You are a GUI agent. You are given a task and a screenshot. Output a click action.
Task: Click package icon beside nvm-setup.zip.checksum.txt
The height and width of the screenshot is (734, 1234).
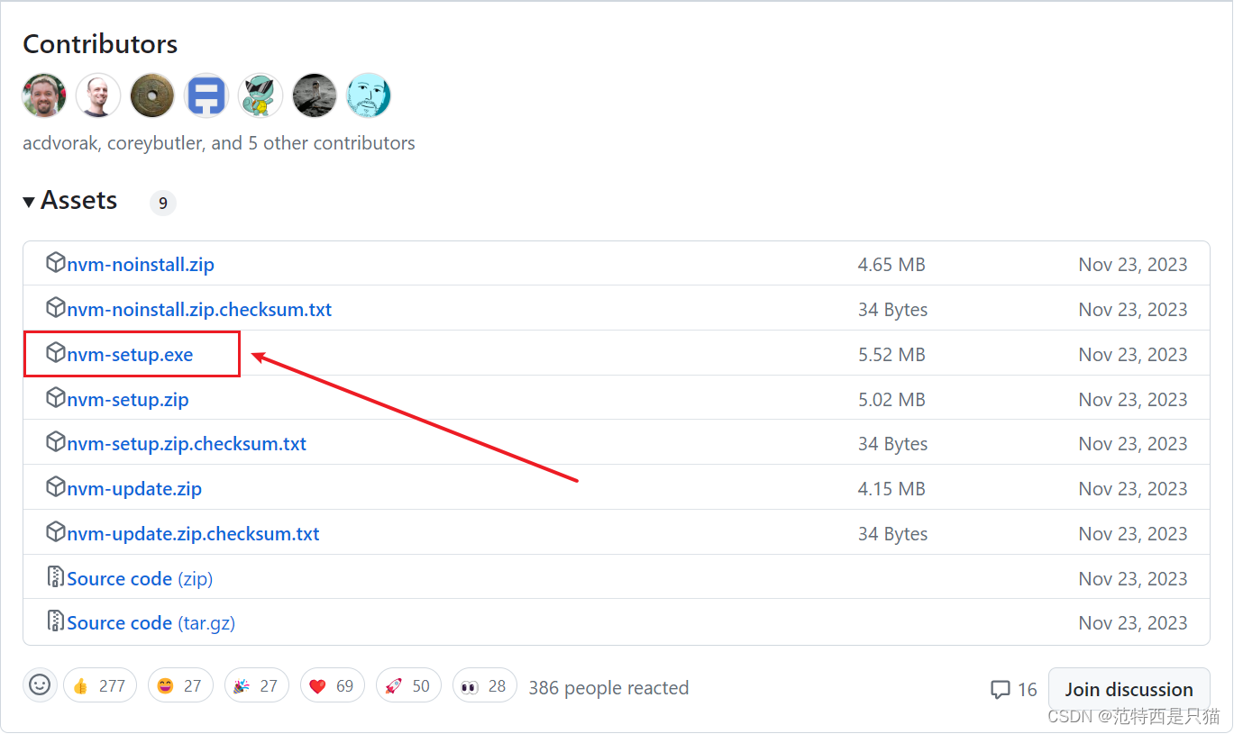[56, 442]
